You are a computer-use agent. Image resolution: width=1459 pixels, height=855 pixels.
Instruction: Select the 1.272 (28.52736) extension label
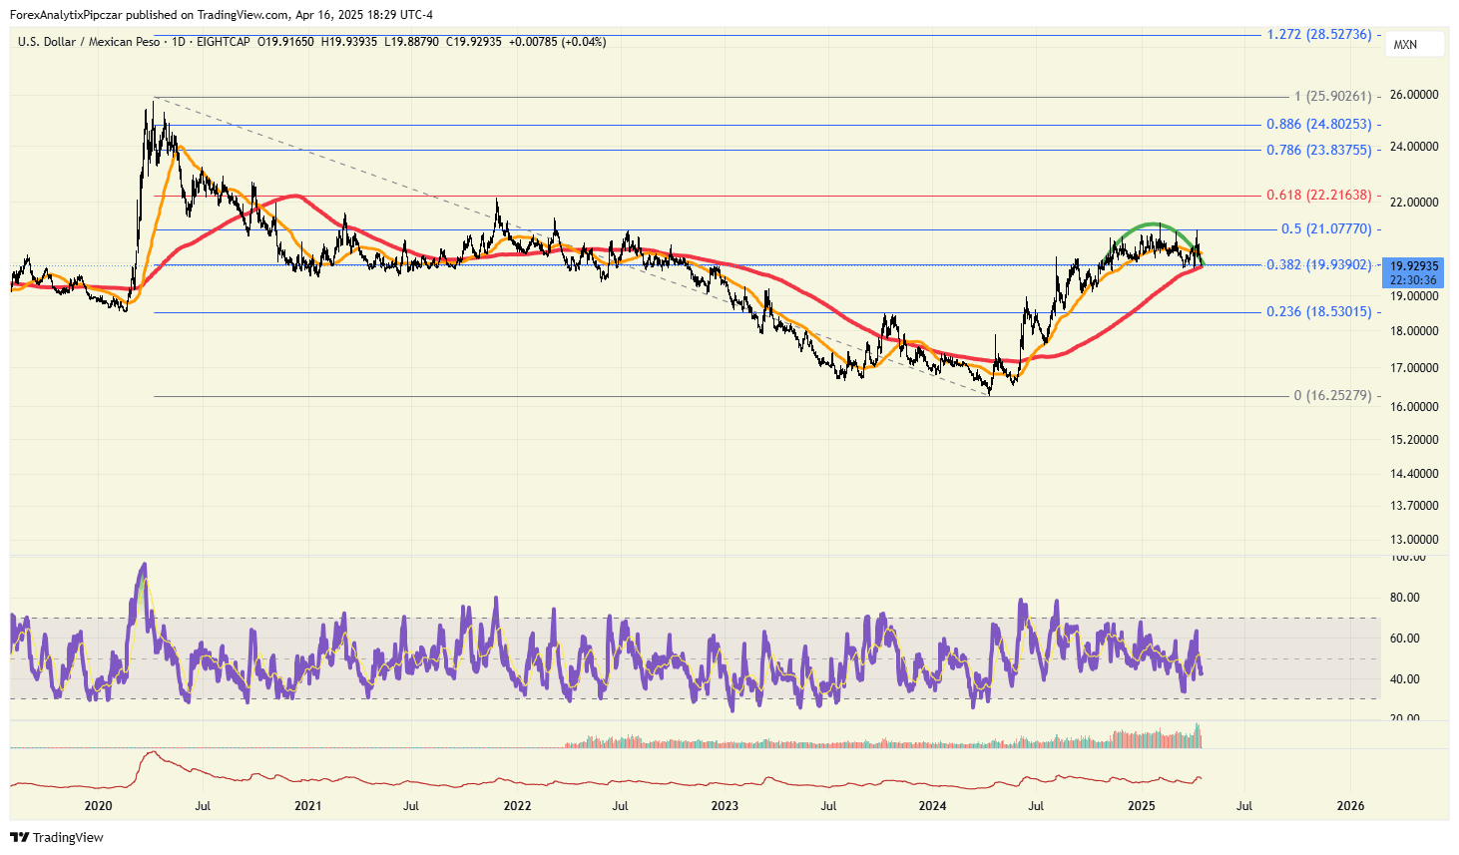click(1318, 35)
